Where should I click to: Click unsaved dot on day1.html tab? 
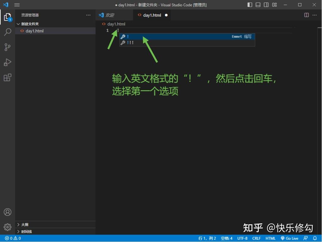pyautogui.click(x=166, y=15)
